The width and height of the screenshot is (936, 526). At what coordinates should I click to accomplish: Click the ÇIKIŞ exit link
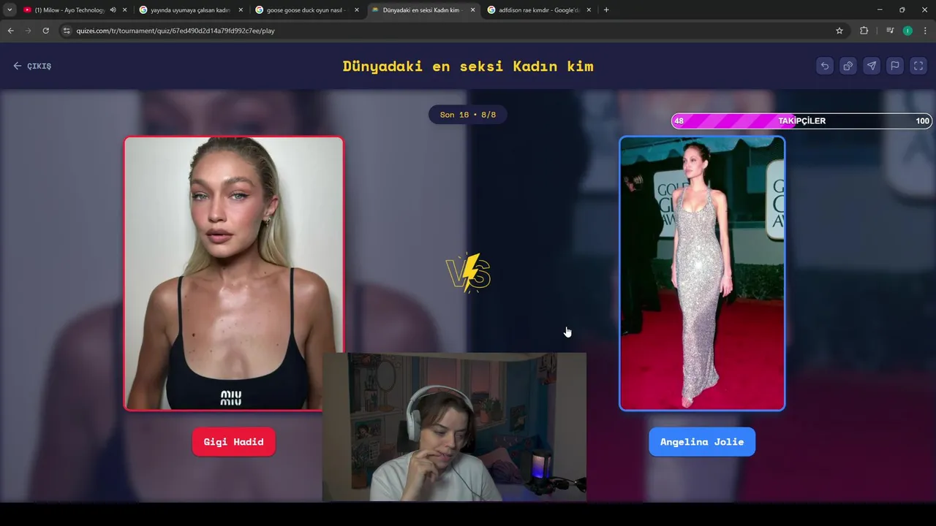pos(32,66)
